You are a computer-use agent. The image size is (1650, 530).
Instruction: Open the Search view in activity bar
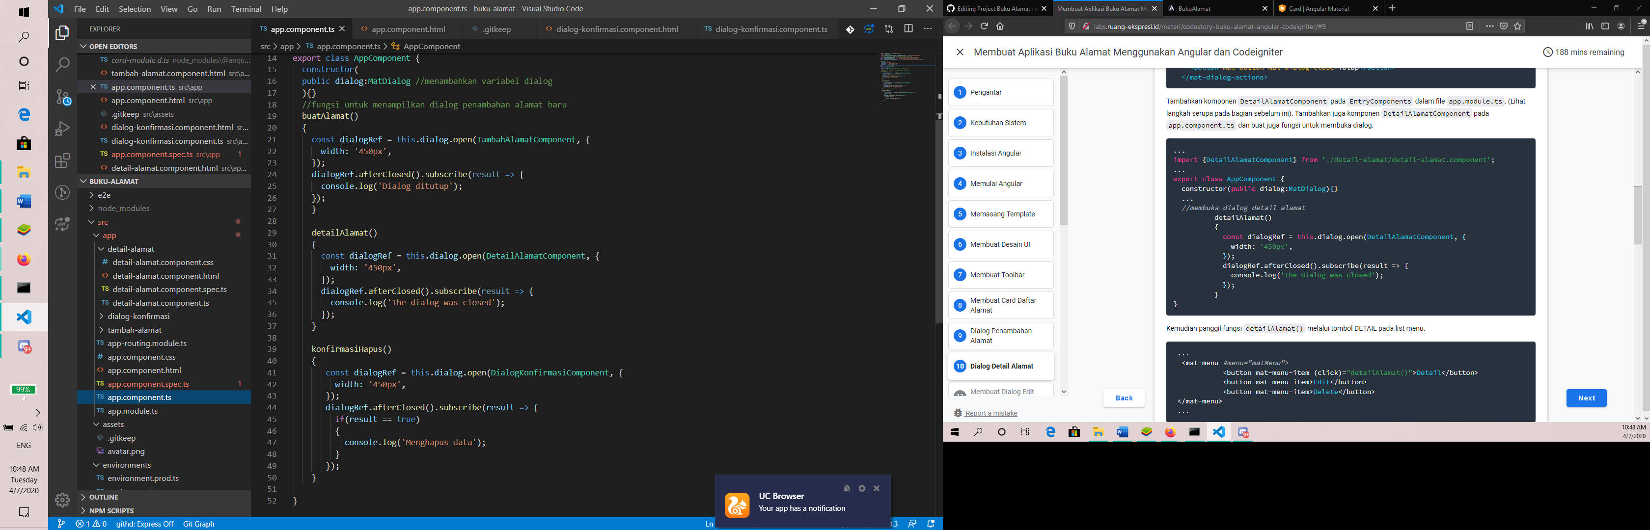pos(62,65)
